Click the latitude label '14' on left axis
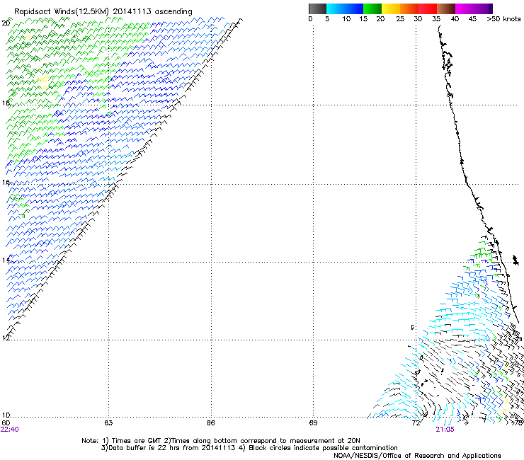 pyautogui.click(x=6, y=260)
